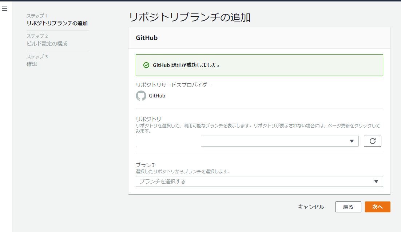Click the green success checkmark icon
The width and height of the screenshot is (401, 232).
pyautogui.click(x=146, y=65)
